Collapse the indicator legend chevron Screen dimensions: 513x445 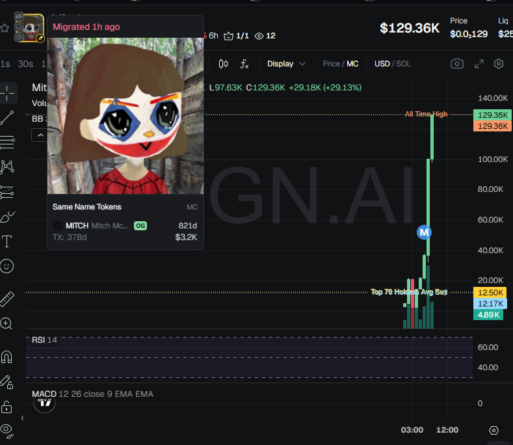[x=40, y=135]
